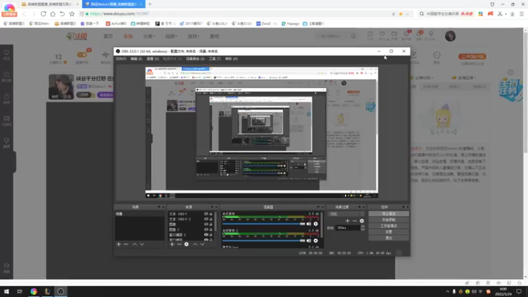Open the OBS Tools menu
The width and height of the screenshot is (528, 297).
tap(214, 59)
